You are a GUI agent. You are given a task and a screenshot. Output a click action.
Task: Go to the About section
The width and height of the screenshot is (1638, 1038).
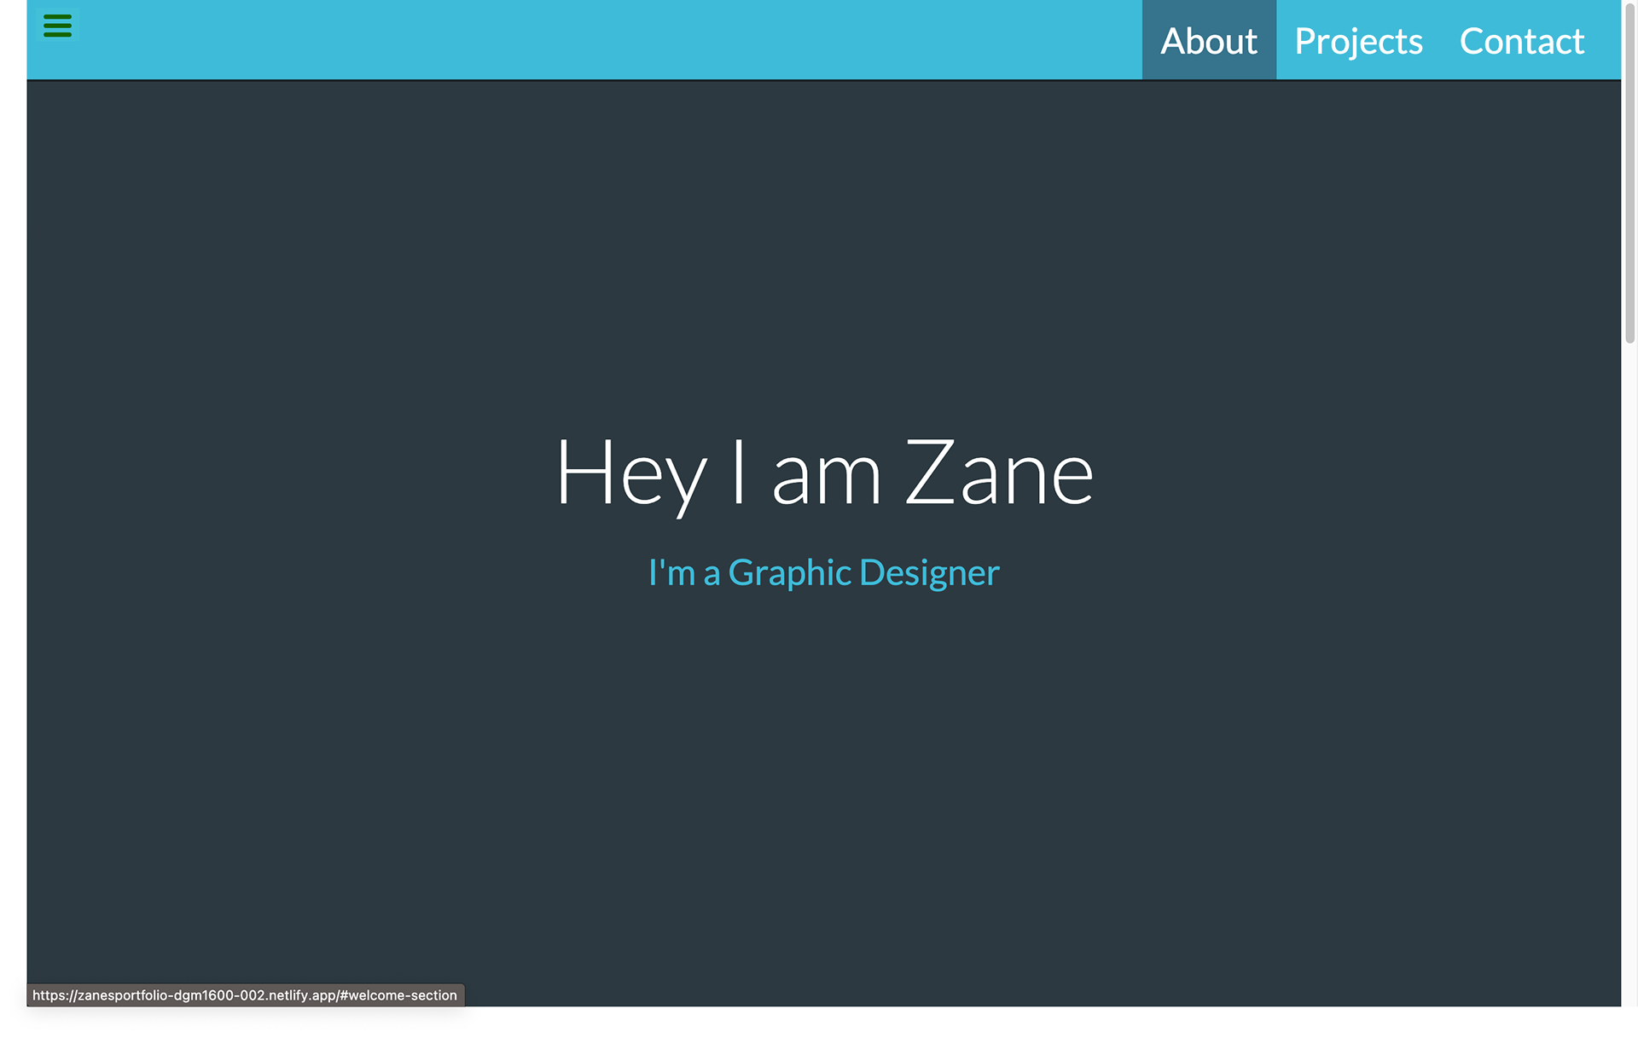1208,41
